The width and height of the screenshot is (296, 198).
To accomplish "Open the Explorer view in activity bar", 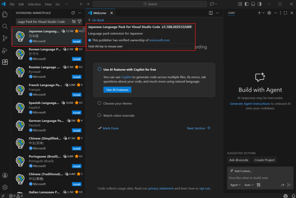I will click(x=5, y=14).
